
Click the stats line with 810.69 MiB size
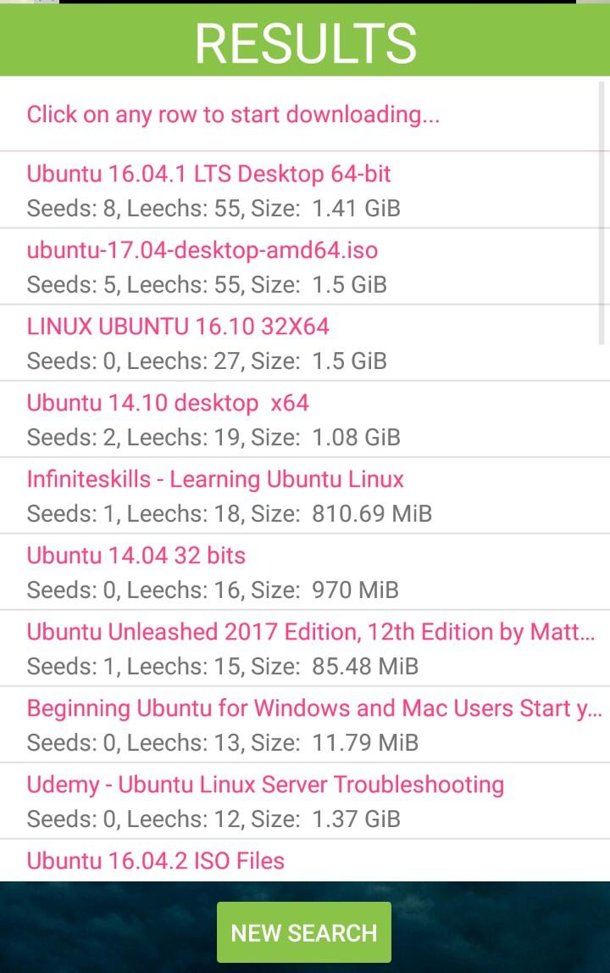pos(229,514)
